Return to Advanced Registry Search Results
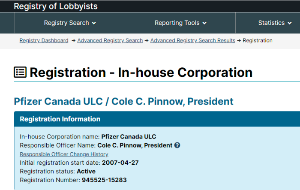 [193, 41]
